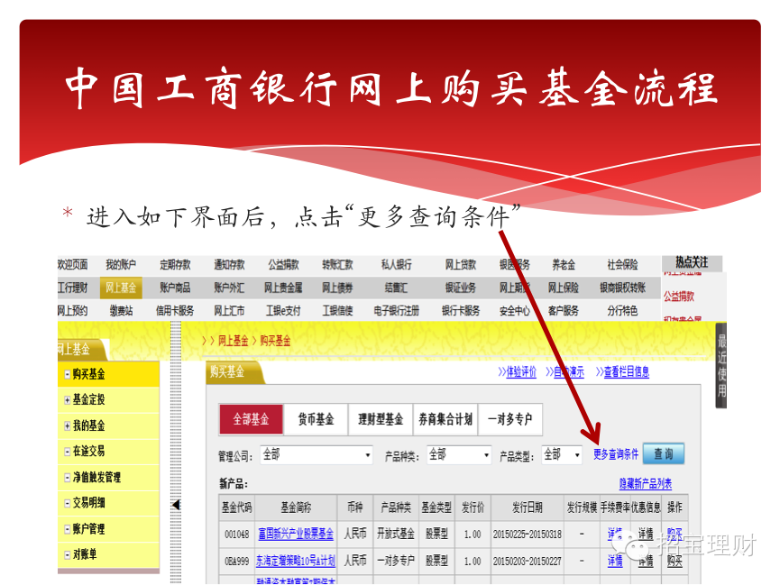This screenshot has width=780, height=585.
Task: Open the 管理公司 dropdown
Action: [x=317, y=454]
